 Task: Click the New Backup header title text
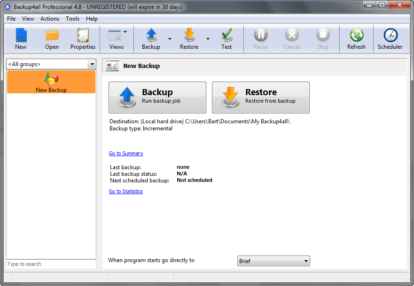[141, 66]
